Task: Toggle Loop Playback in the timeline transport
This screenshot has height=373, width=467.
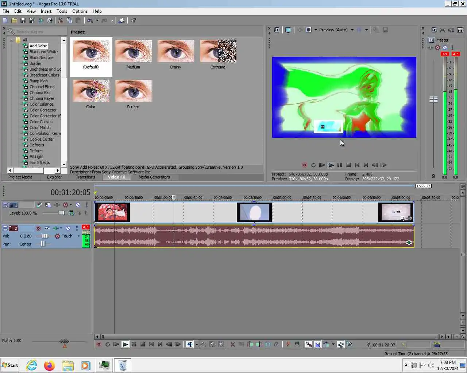Action: pos(108,345)
